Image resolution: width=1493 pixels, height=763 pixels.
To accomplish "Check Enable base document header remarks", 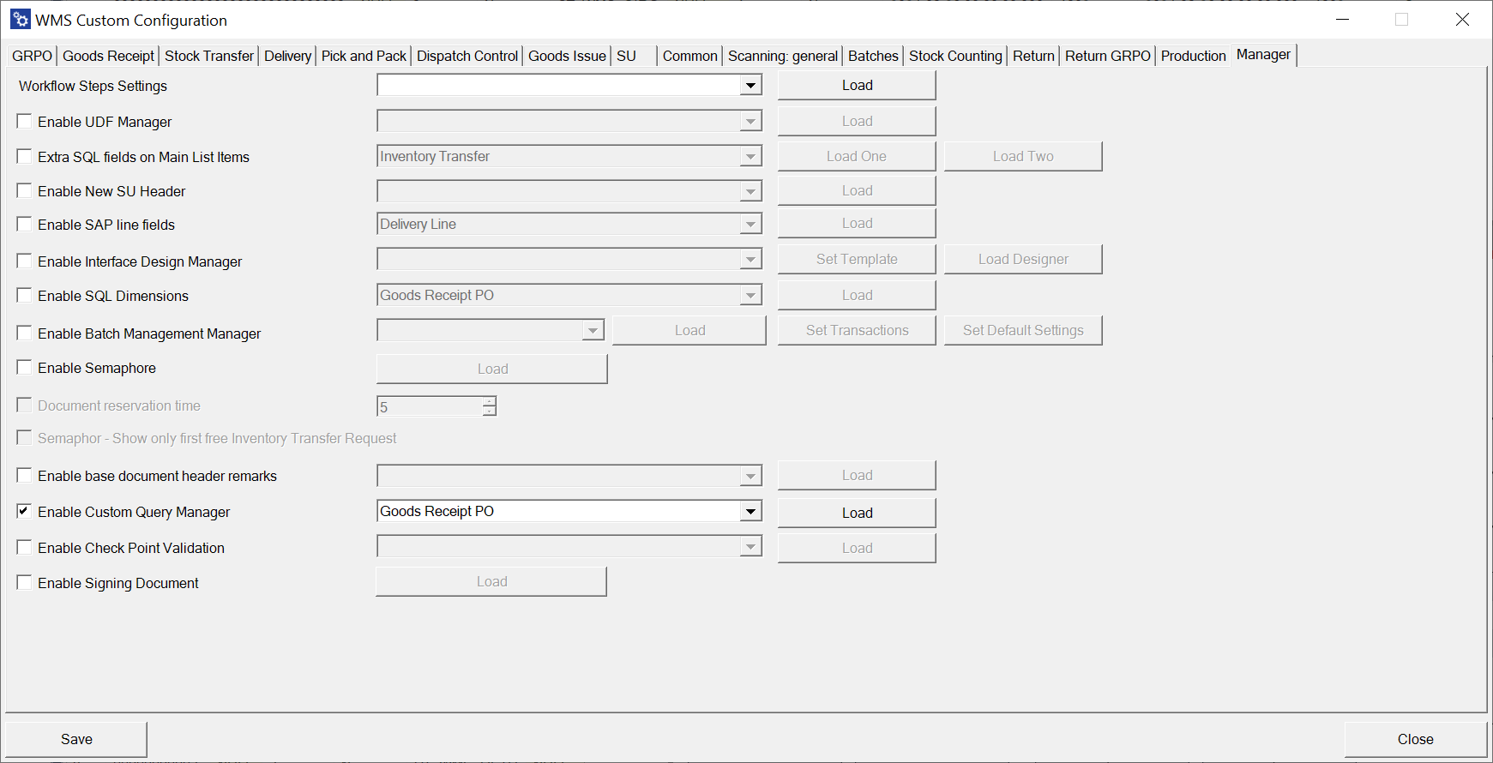I will point(24,476).
